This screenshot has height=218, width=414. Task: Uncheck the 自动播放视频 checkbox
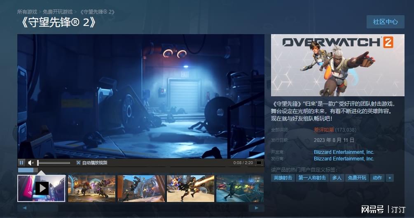tap(78, 162)
